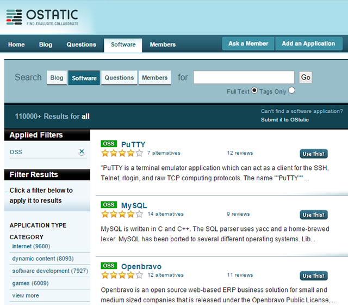The image size is (348, 305).
Task: Select the Full Text radio button
Action: coord(254,90)
